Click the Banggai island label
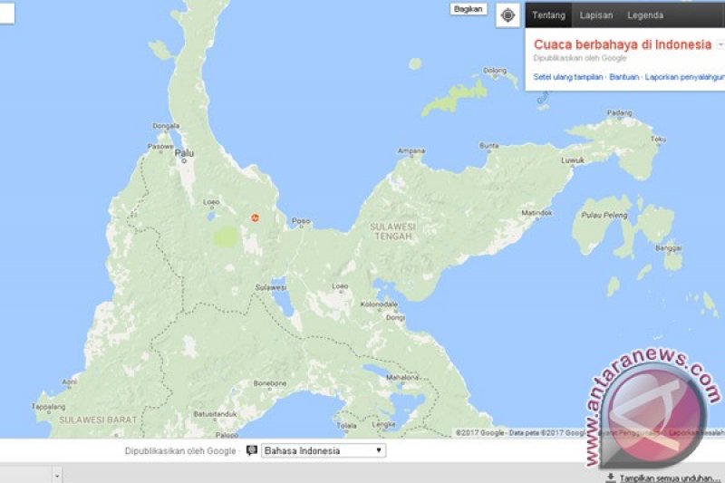Image resolution: width=725 pixels, height=483 pixels. coord(669,248)
